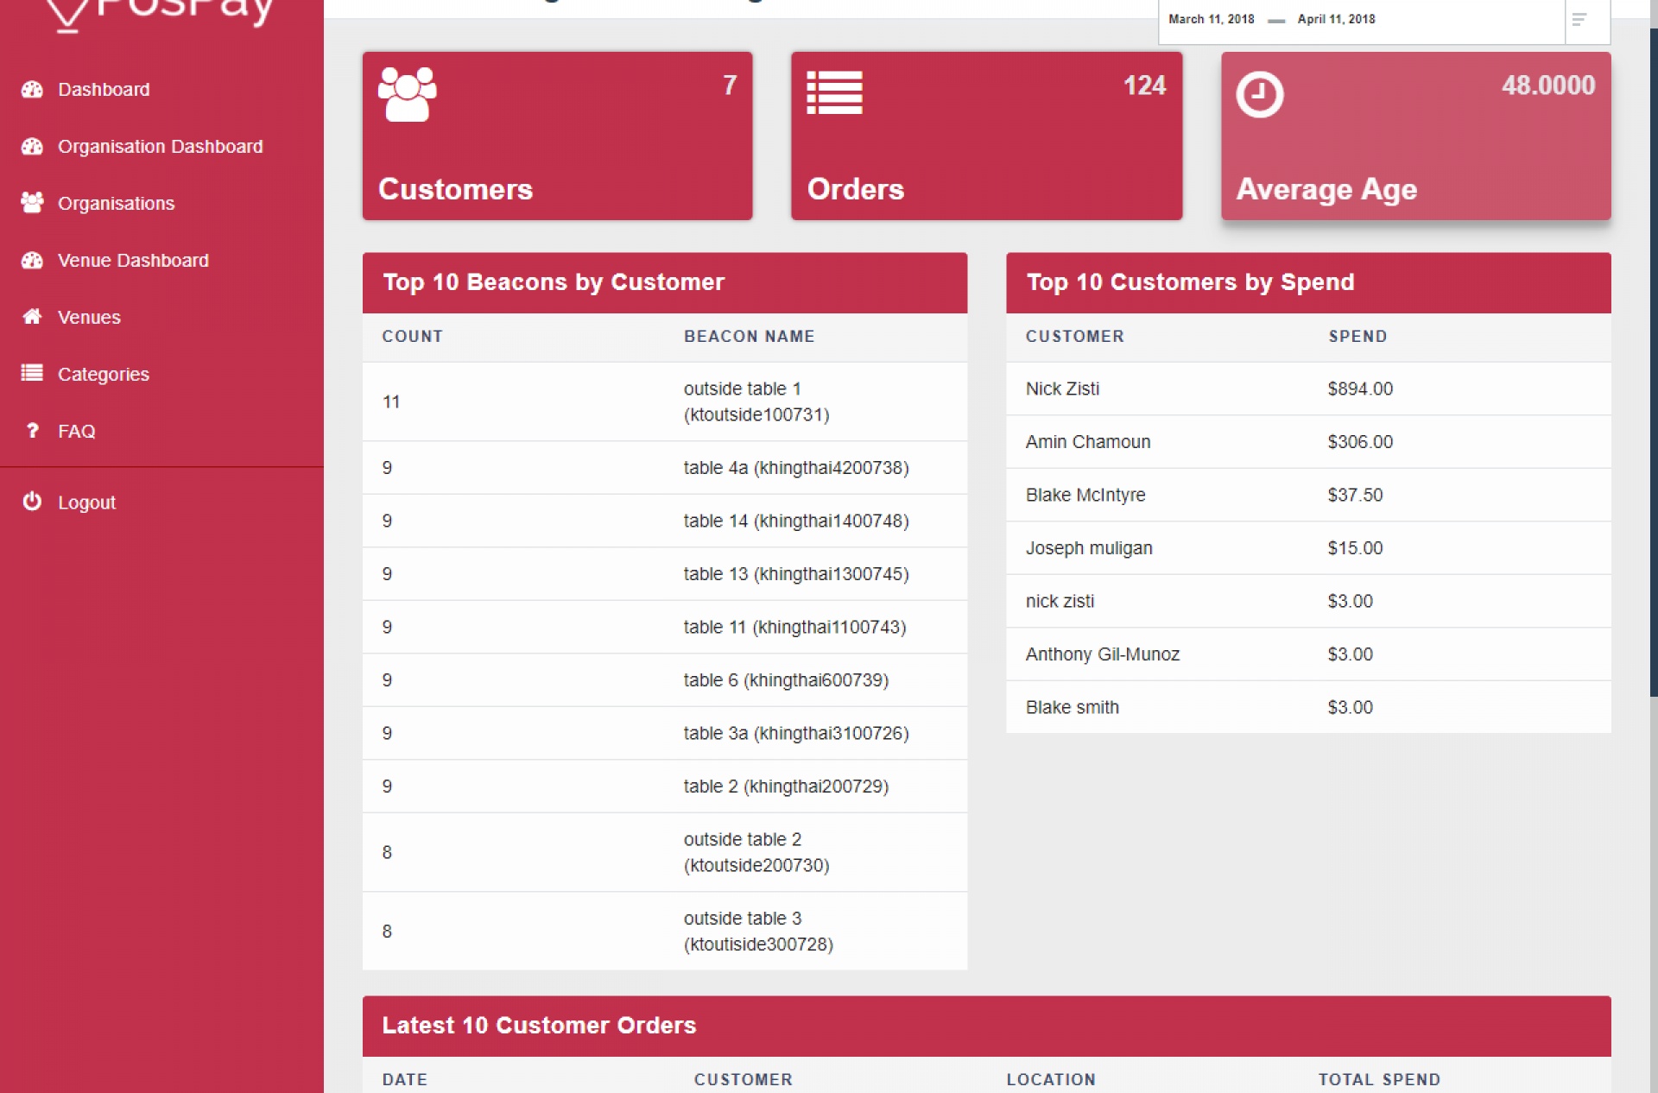Image resolution: width=1658 pixels, height=1093 pixels.
Task: Select row outside table 2 (ktoutside200730)
Action: (665, 852)
